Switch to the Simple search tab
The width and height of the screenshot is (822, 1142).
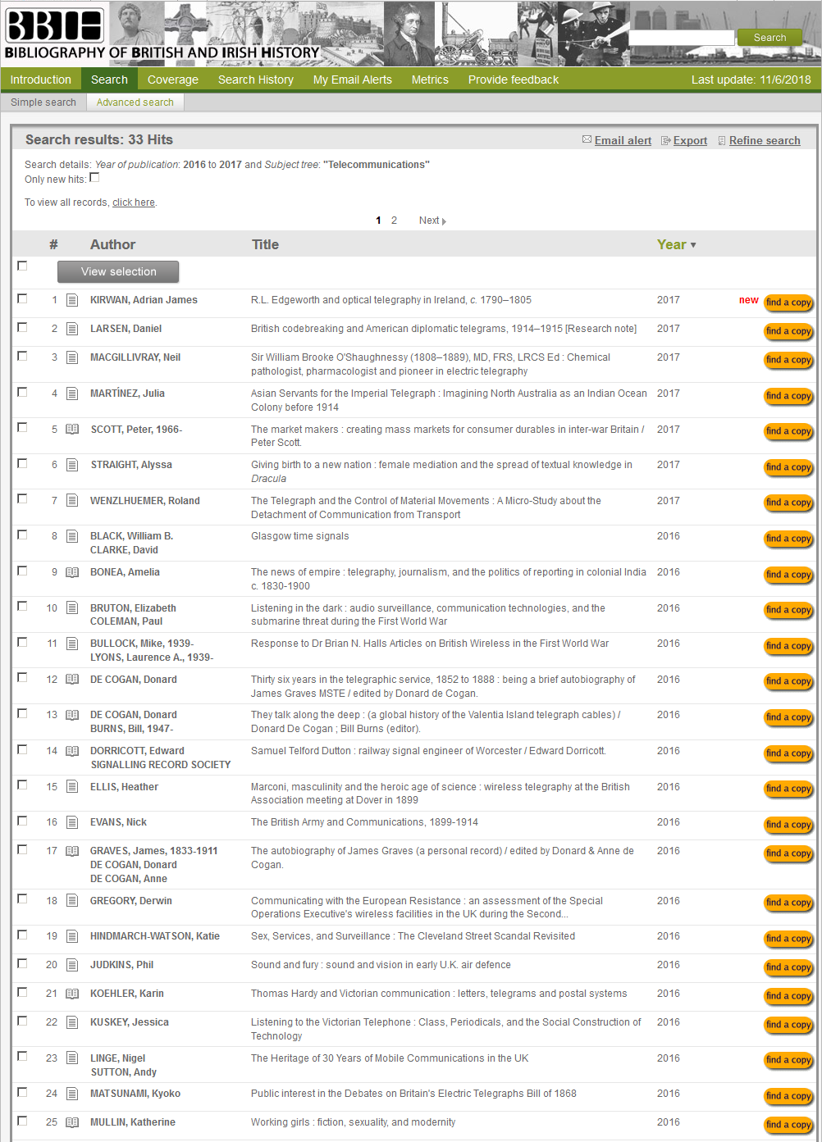[x=43, y=102]
